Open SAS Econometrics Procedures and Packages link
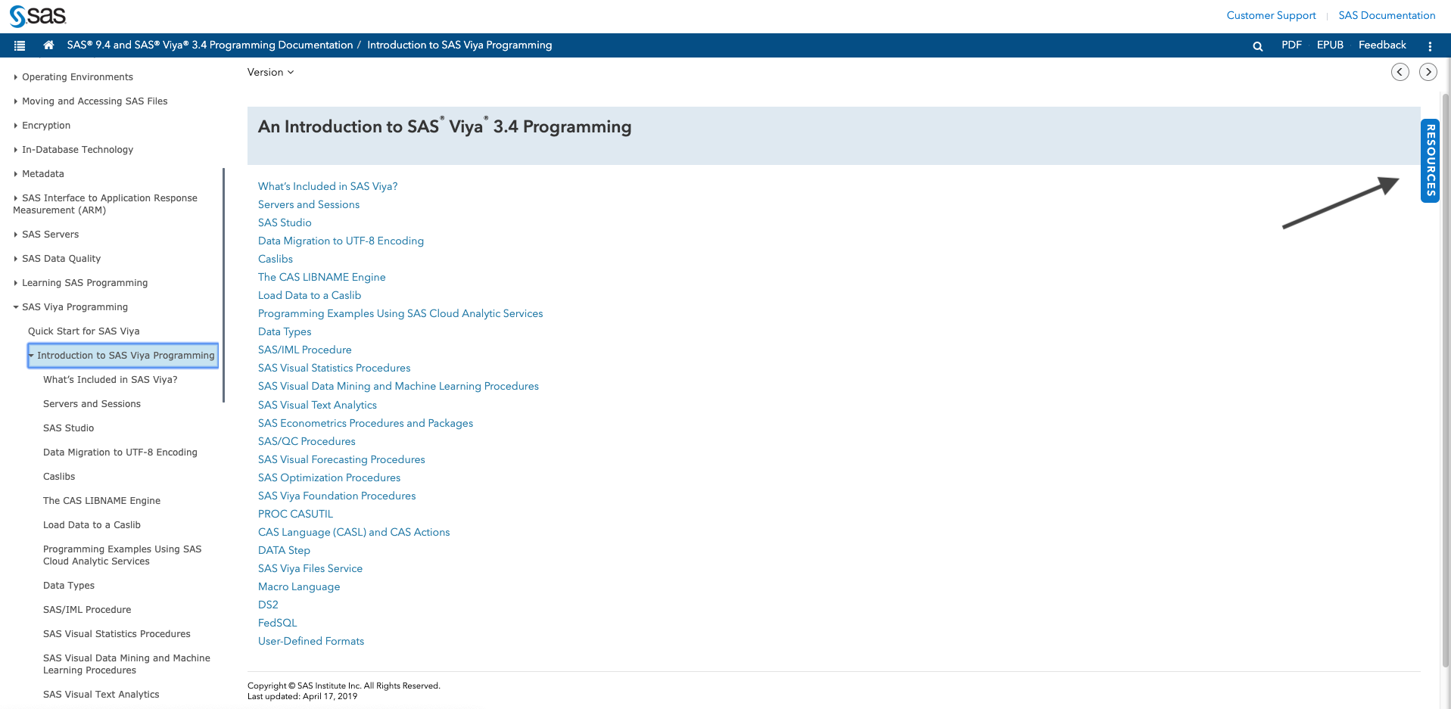Viewport: 1451px width, 709px height. tap(366, 423)
